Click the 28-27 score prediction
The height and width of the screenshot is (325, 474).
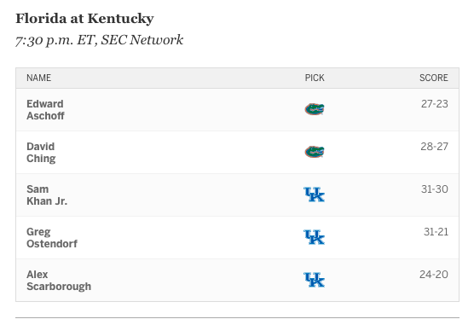434,147
